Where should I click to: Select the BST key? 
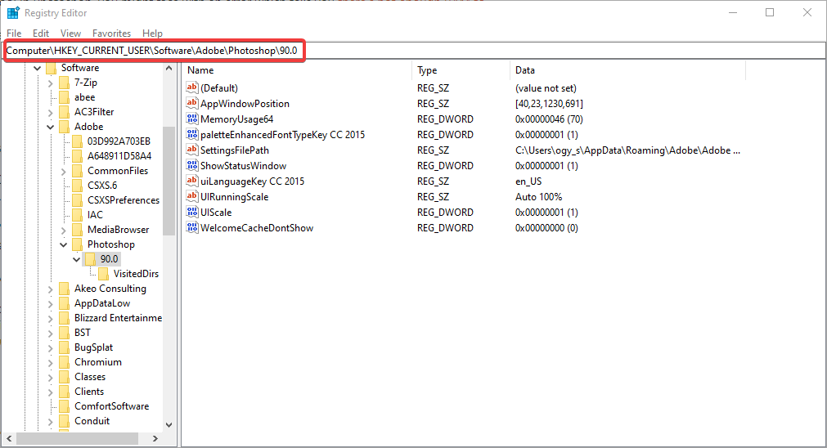point(83,333)
